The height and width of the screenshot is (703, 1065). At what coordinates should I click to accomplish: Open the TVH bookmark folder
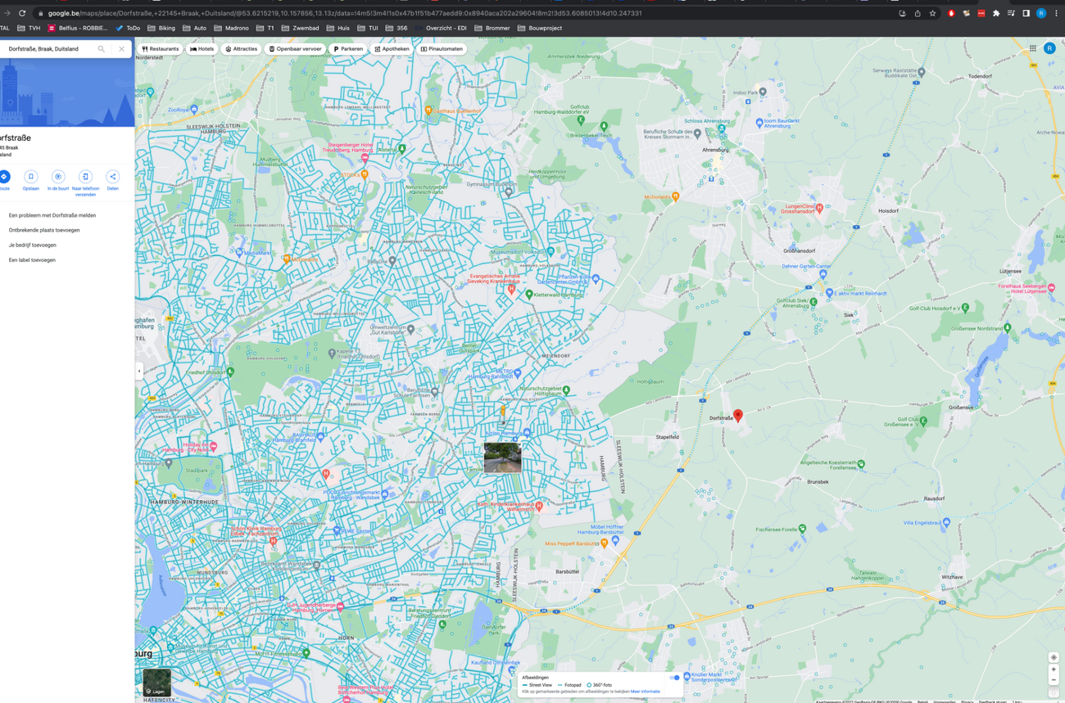click(x=28, y=28)
